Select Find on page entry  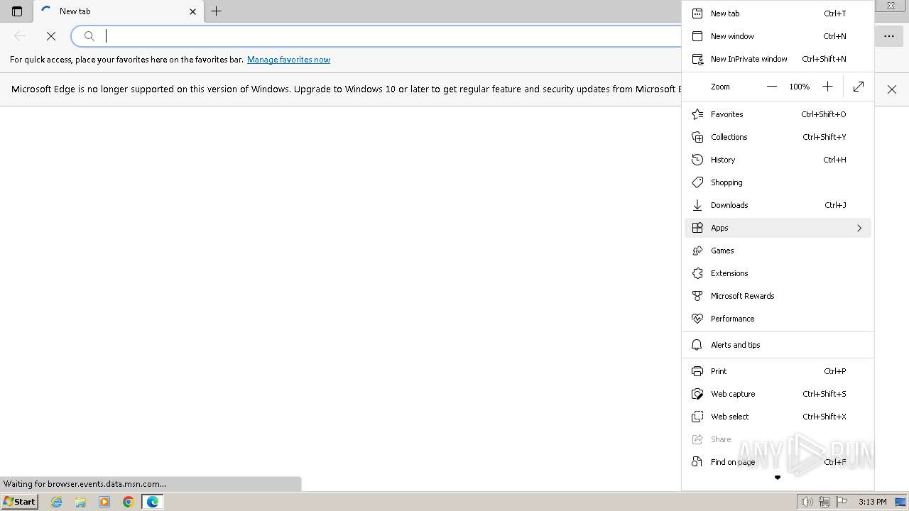coord(778,462)
